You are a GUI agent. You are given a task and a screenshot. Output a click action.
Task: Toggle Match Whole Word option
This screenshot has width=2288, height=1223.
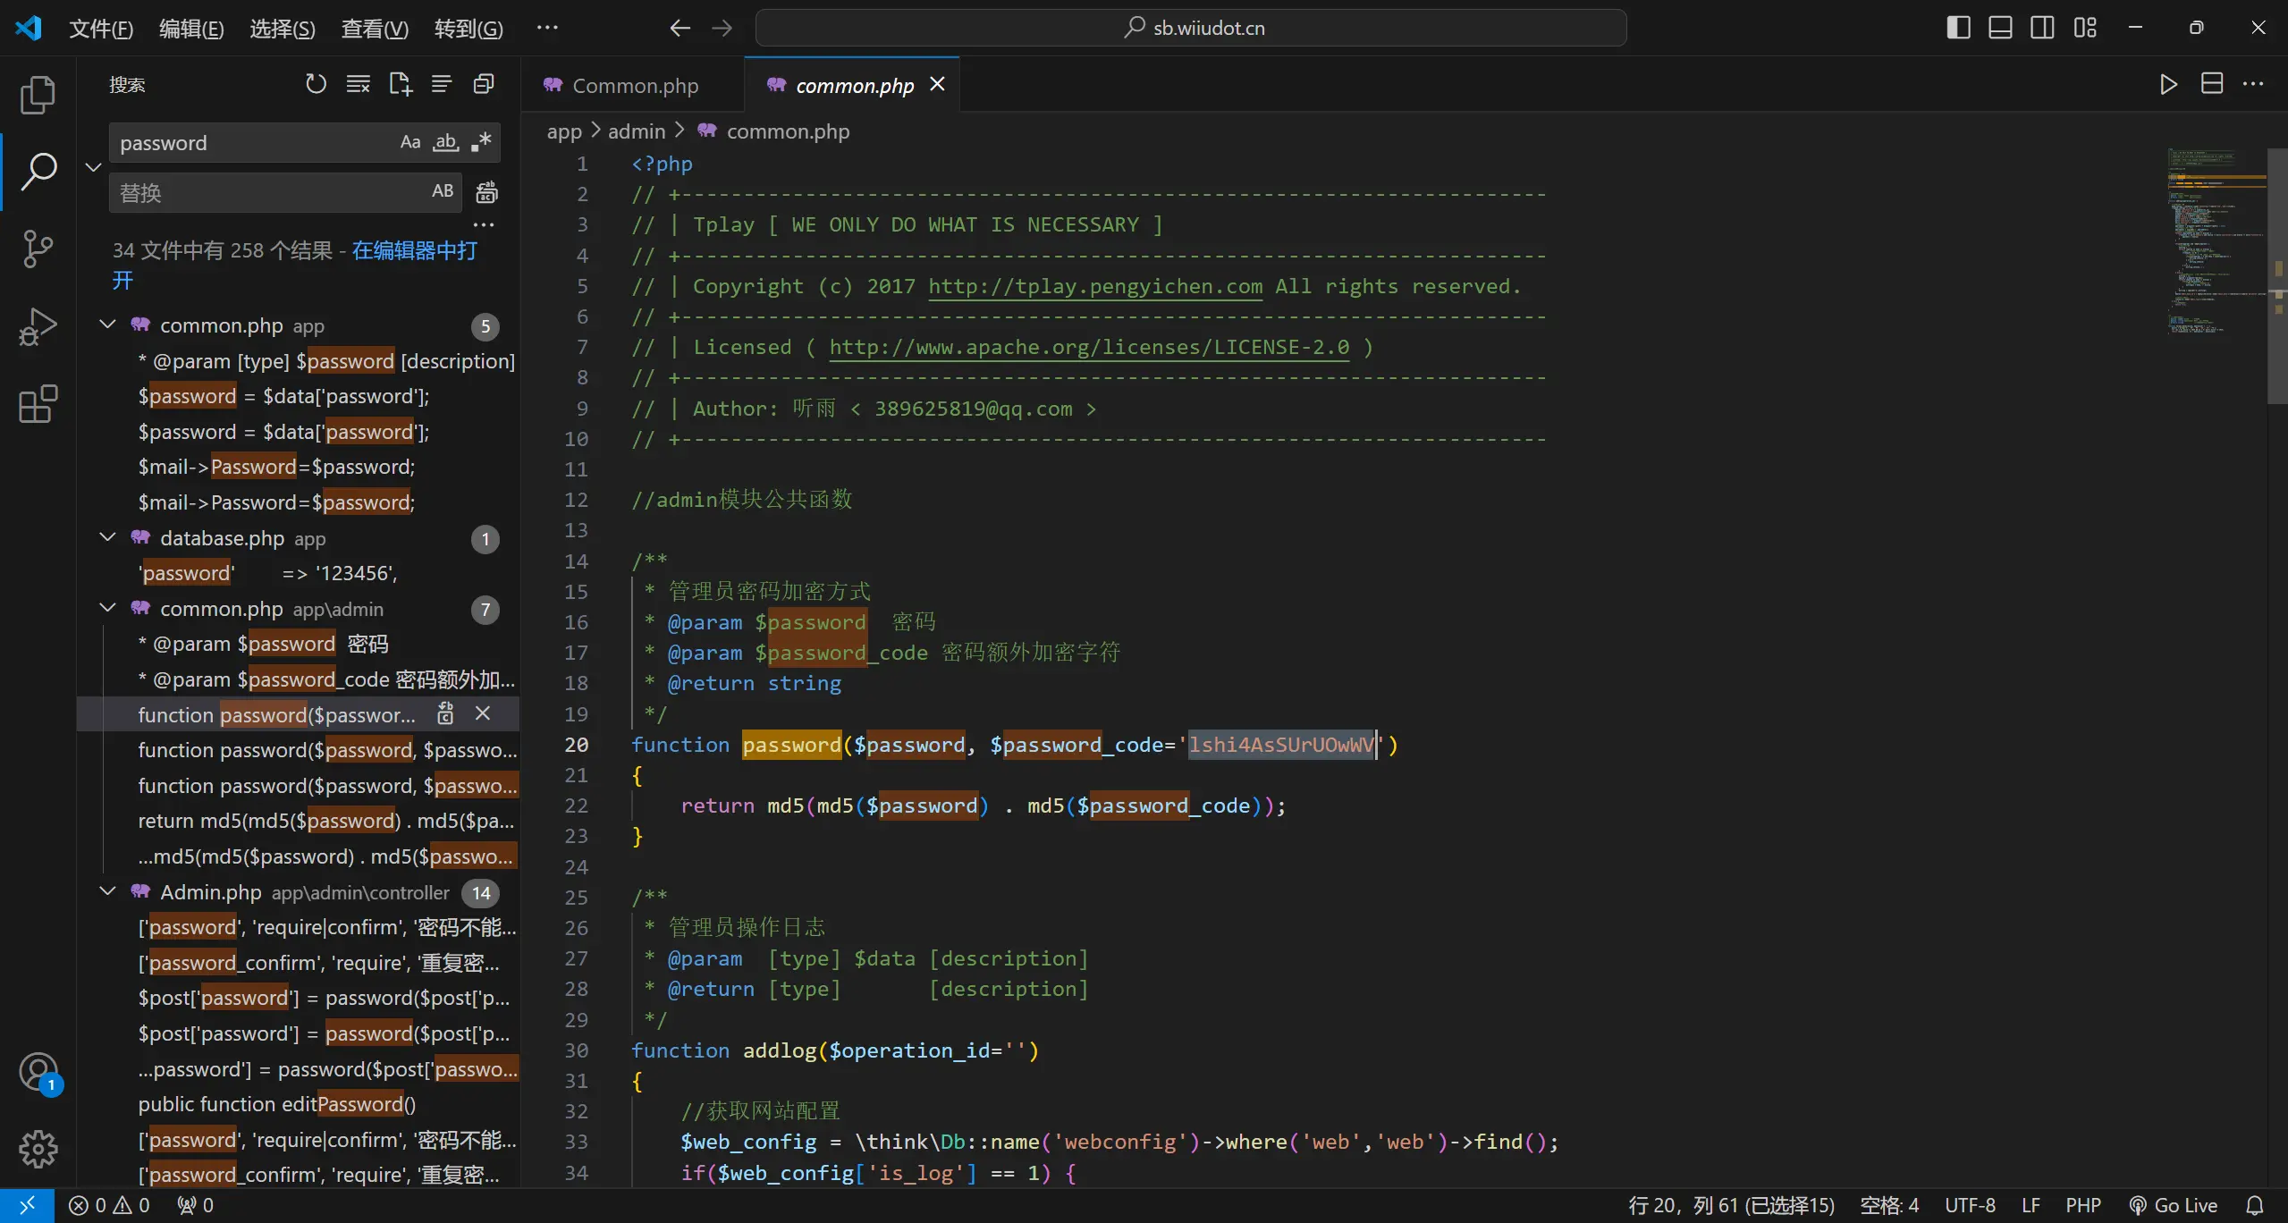(445, 142)
